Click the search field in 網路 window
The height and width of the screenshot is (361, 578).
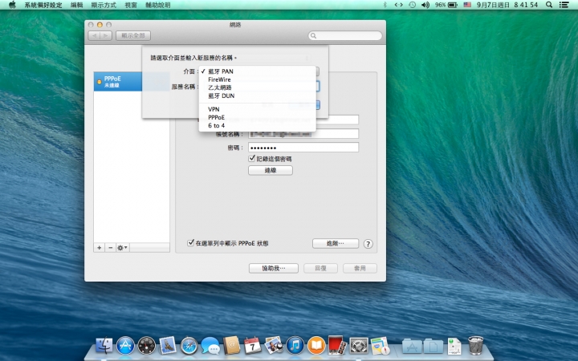[345, 36]
